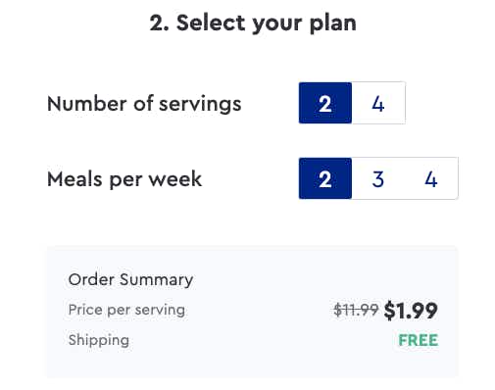The height and width of the screenshot is (390, 495).
Task: Click the Order Summary title
Action: pos(130,279)
